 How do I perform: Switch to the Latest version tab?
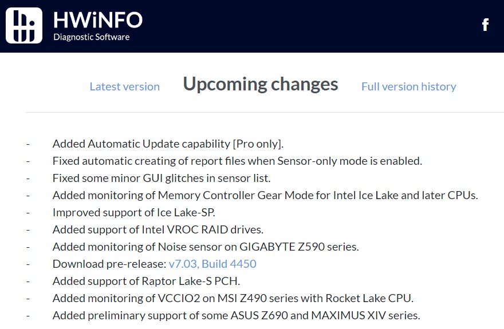coord(124,86)
